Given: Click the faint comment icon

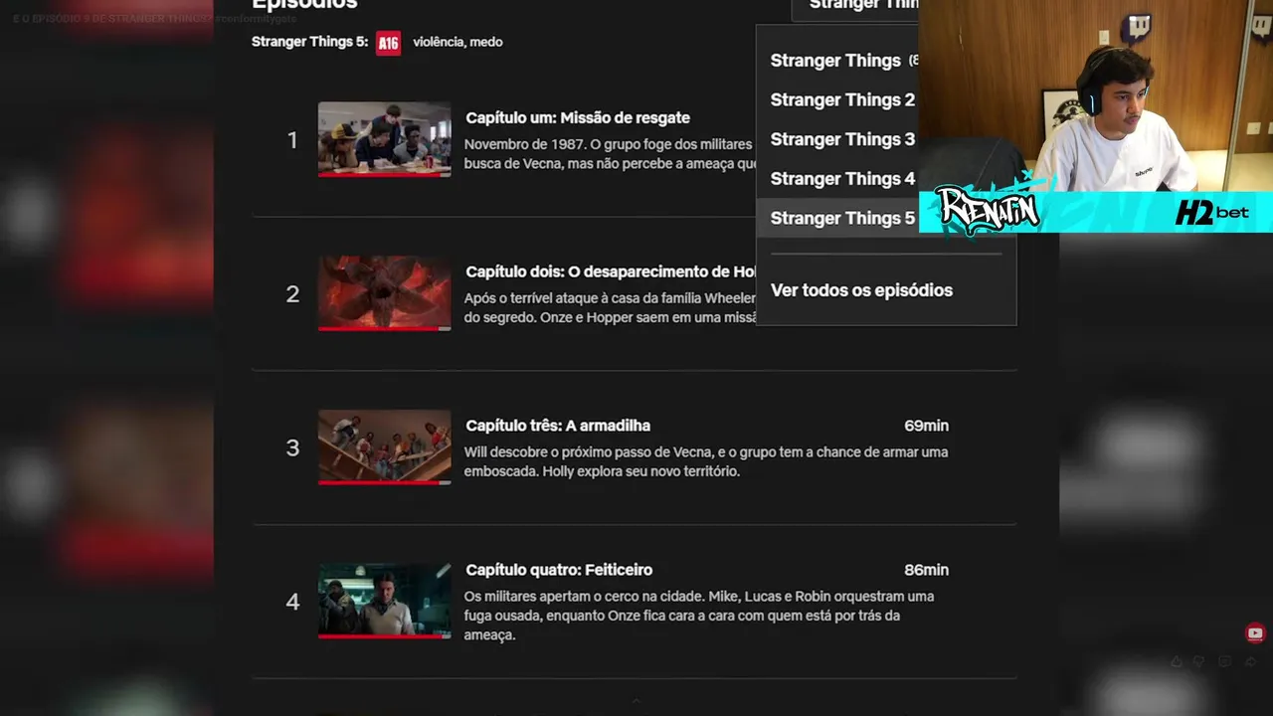Looking at the screenshot, I should [1225, 661].
